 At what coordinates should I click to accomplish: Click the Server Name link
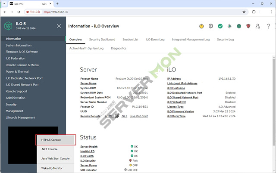(x=88, y=83)
